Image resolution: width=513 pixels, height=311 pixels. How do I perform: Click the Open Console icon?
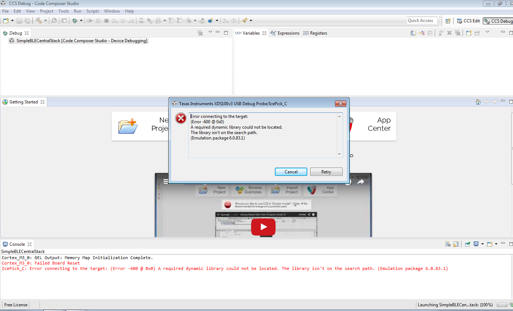tap(490, 244)
